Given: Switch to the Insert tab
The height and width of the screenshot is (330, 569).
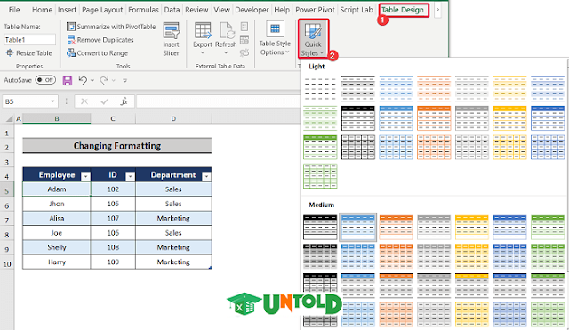Looking at the screenshot, I should click(68, 10).
